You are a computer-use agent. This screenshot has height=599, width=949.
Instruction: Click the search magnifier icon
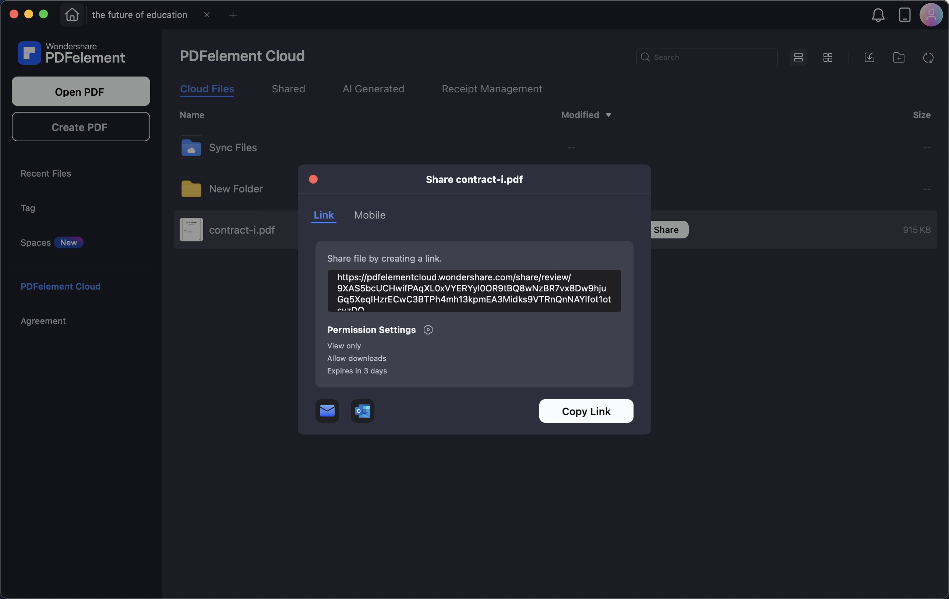coord(645,57)
